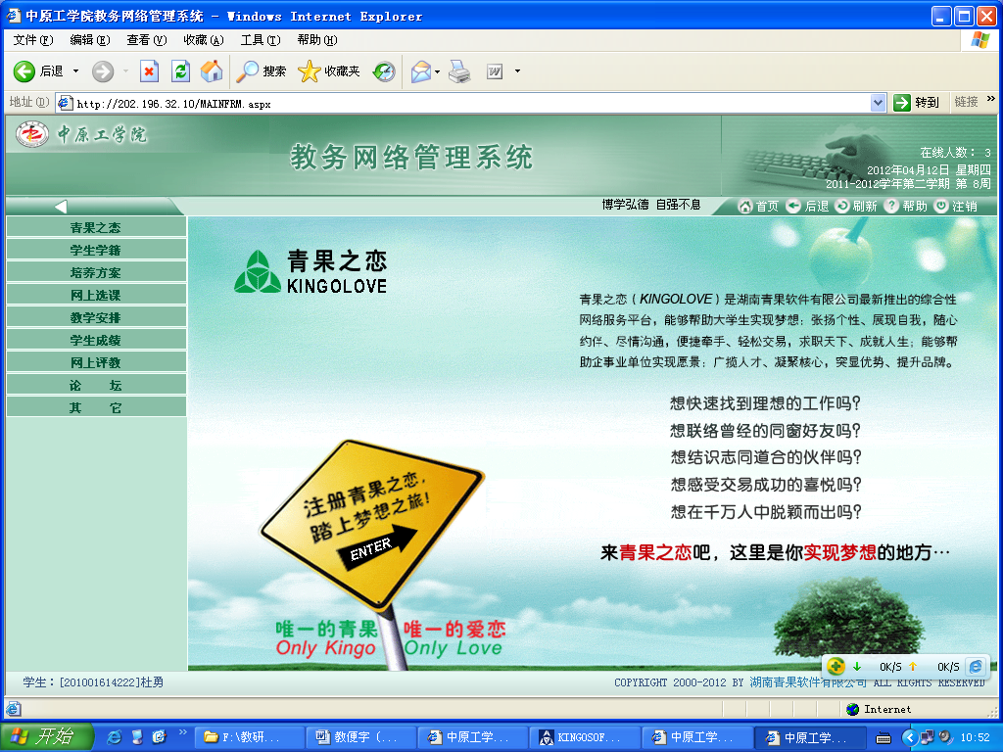Switch to KINGOSOF taskbar button

[x=586, y=736]
